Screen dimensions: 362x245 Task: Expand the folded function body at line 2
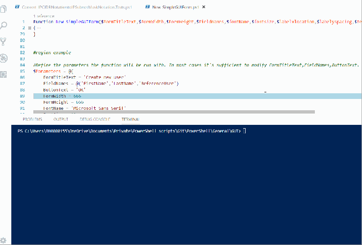click(30, 28)
